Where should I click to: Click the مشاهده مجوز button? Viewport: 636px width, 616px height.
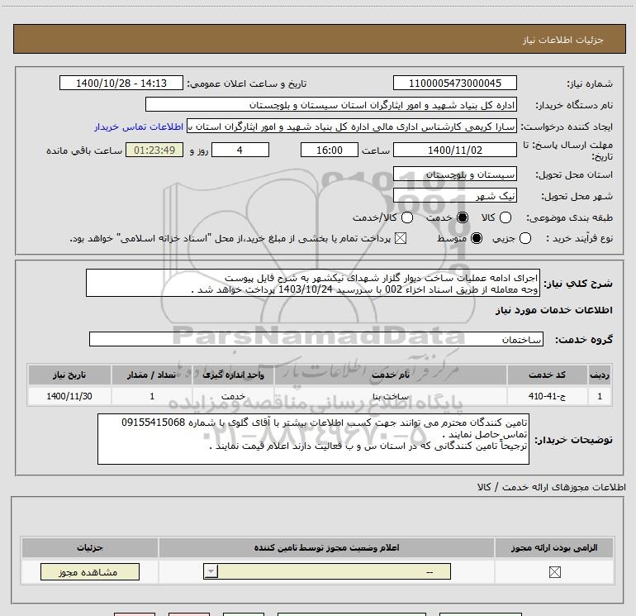click(x=90, y=571)
